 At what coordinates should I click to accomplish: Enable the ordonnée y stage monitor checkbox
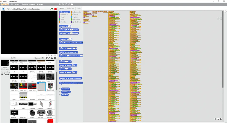60,92
